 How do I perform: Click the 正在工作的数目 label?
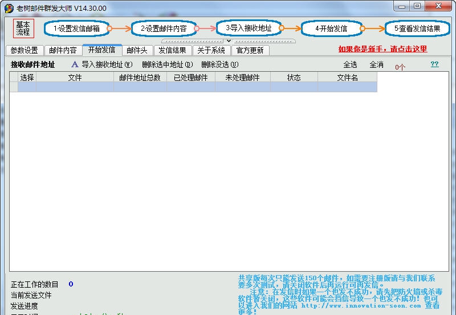(35, 284)
